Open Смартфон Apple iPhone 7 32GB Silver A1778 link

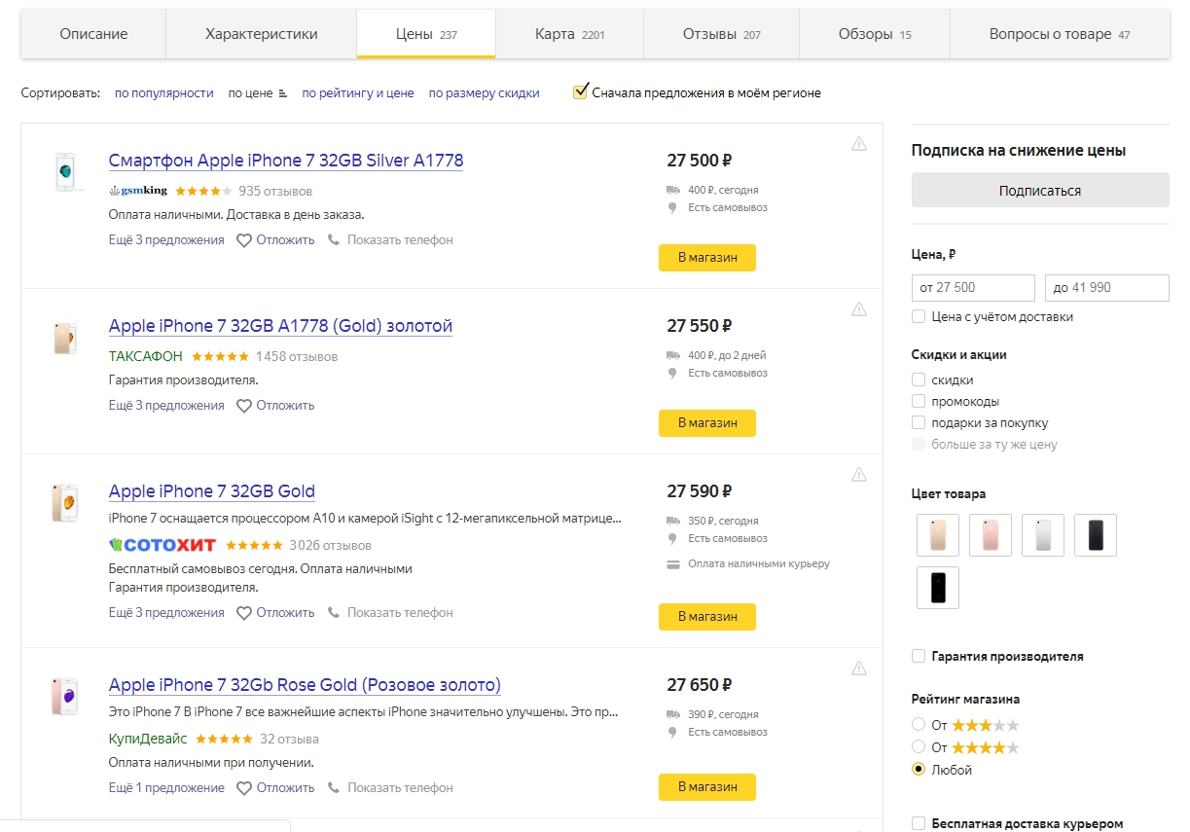pos(286,161)
